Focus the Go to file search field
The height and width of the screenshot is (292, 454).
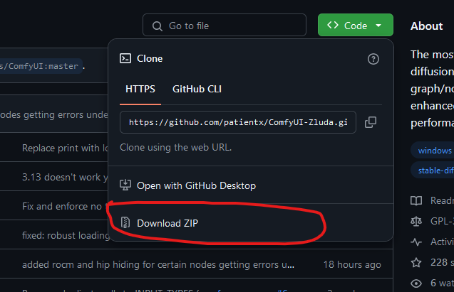point(225,25)
